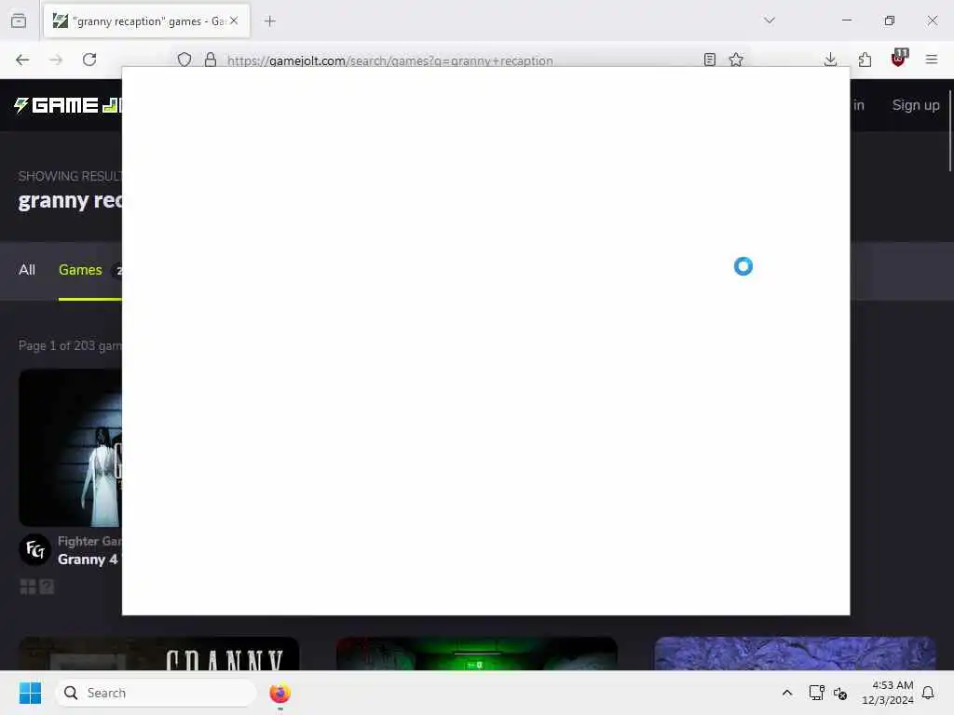Open the notifications bell icon
Screen dimensions: 954x715
[x=928, y=693]
